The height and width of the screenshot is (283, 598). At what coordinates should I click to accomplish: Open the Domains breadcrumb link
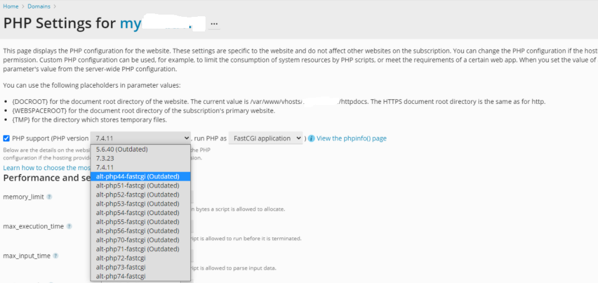click(39, 6)
